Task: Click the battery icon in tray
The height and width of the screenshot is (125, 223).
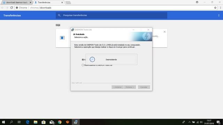Action: coord(193,122)
